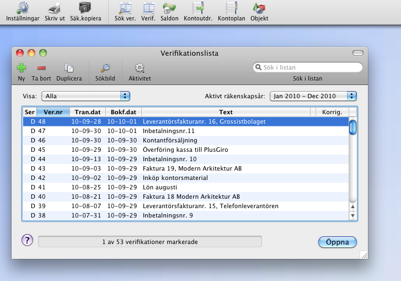Open Kontoplan chart of accounts icon
The image size is (401, 281).
pos(232,8)
